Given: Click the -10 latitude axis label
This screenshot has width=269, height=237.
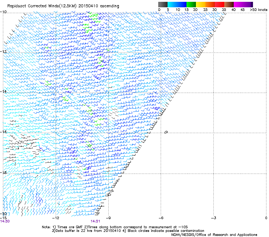Looking at the screenshot, I should pyautogui.click(x=3, y=12).
